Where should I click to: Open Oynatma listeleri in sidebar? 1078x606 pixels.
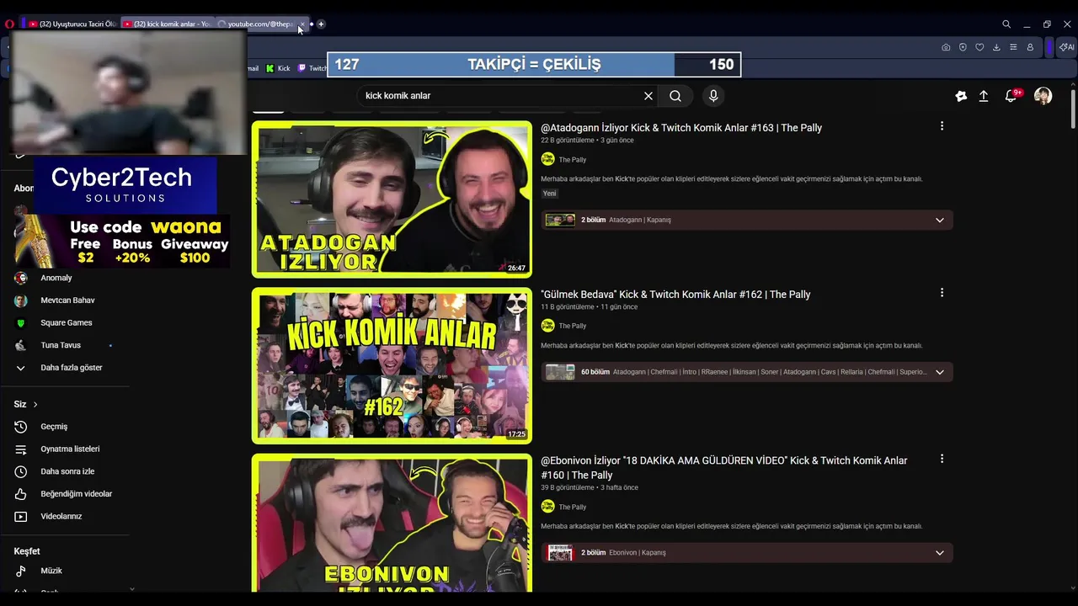tap(70, 449)
